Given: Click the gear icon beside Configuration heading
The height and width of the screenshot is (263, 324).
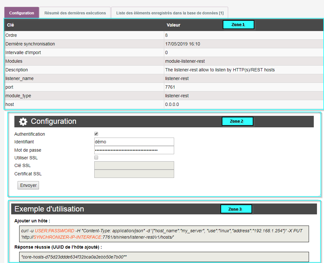Looking at the screenshot, I should pyautogui.click(x=23, y=122).
